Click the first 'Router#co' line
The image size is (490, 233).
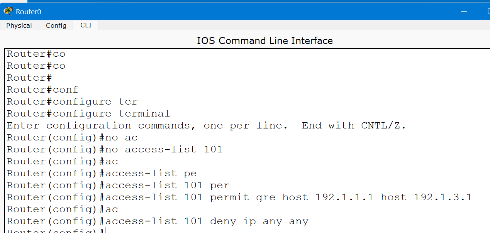pos(36,54)
